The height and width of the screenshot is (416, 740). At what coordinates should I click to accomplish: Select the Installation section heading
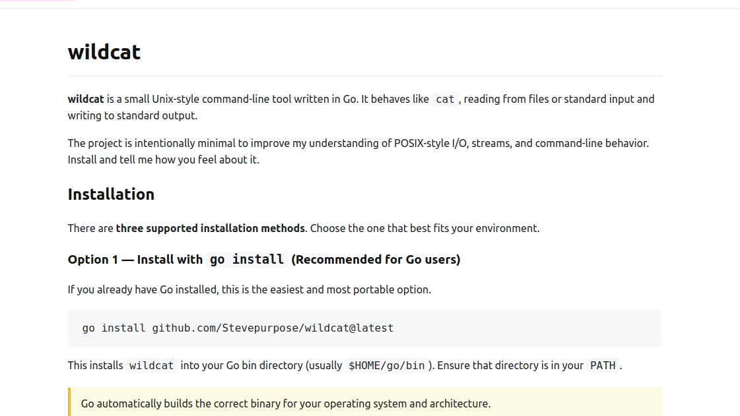click(110, 194)
